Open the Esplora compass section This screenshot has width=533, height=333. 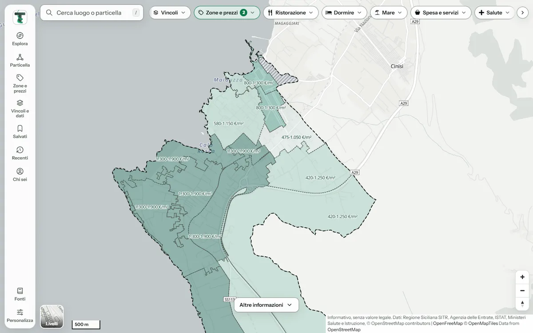pyautogui.click(x=20, y=39)
